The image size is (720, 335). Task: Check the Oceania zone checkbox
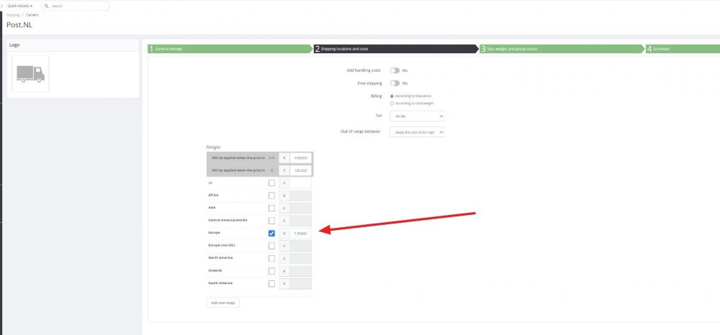click(x=272, y=271)
